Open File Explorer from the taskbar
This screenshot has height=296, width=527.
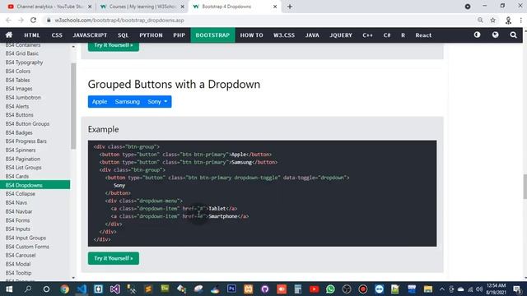428,289
